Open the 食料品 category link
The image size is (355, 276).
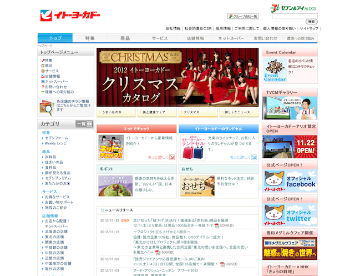click(x=50, y=168)
